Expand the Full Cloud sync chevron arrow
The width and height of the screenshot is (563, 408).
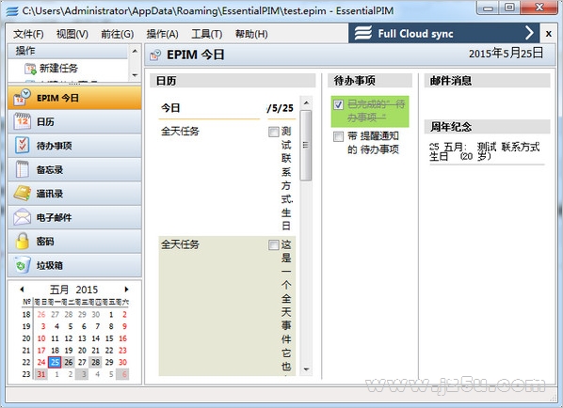click(x=530, y=33)
